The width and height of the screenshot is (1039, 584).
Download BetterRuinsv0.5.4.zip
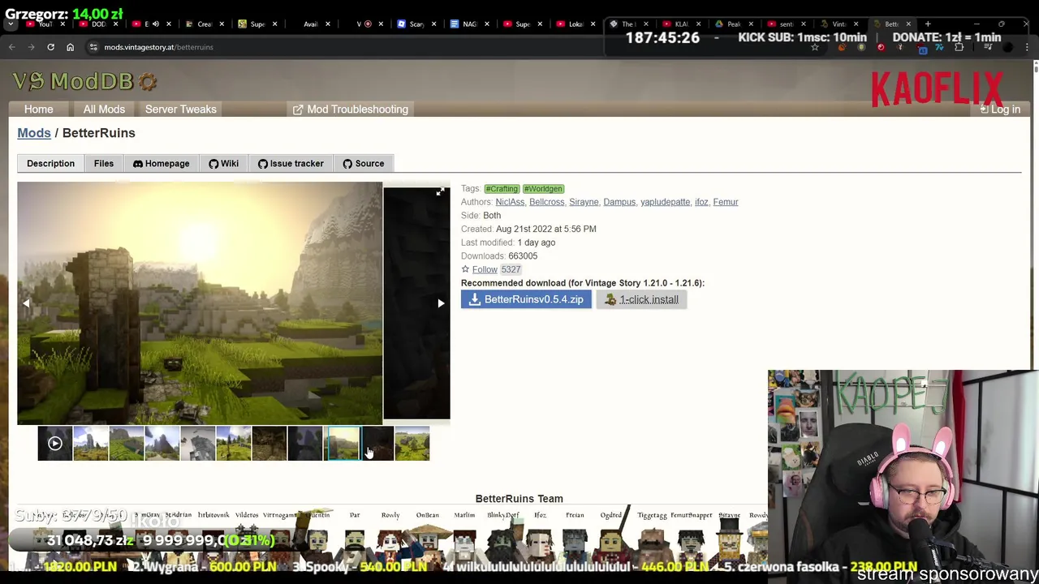click(x=526, y=300)
